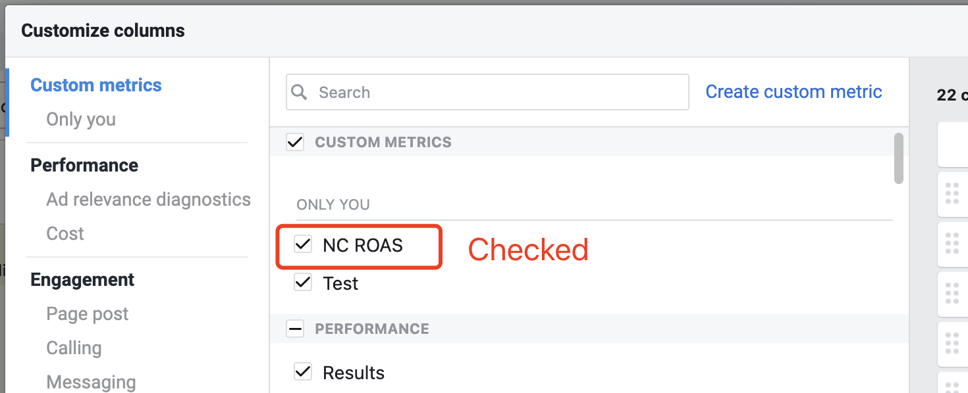968x393 pixels.
Task: Uncheck the NC ROAS checkbox
Action: (303, 245)
